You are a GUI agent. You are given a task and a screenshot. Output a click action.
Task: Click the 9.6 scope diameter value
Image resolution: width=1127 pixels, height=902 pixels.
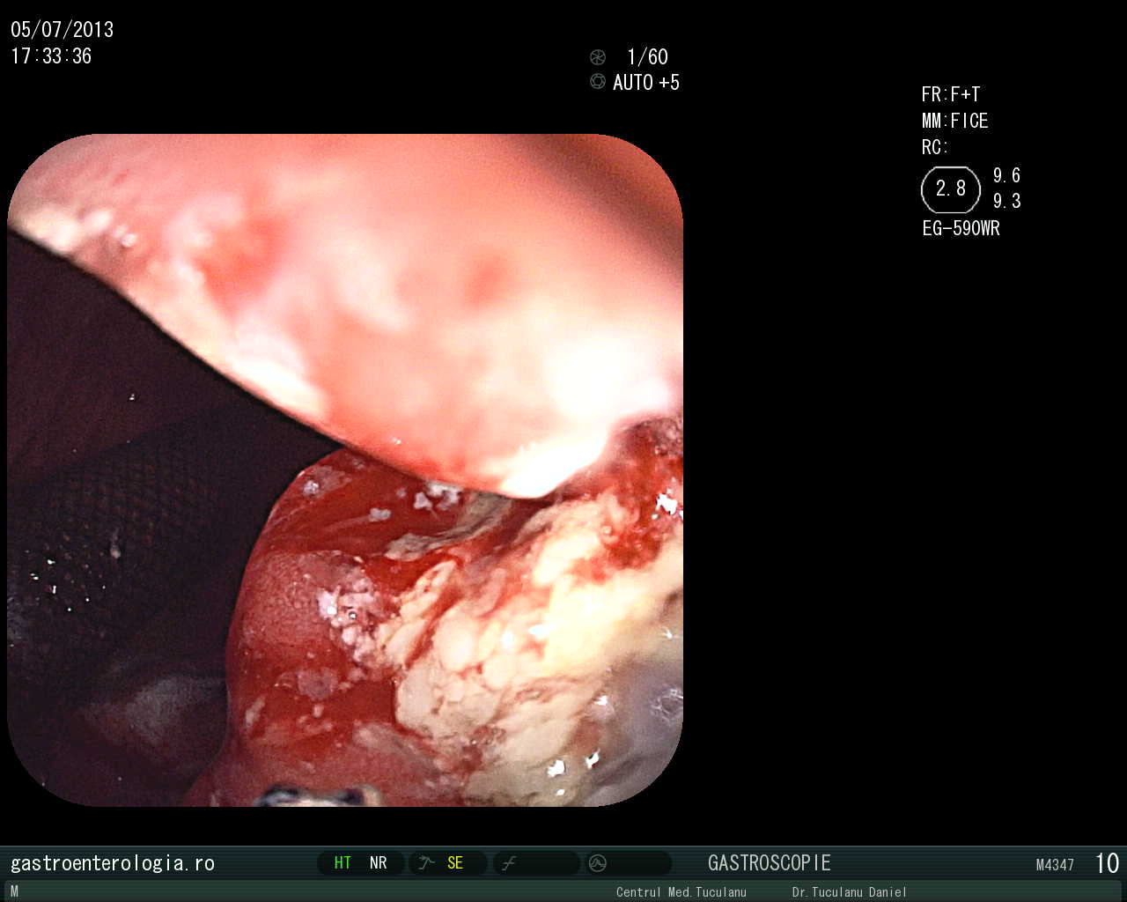[1007, 175]
